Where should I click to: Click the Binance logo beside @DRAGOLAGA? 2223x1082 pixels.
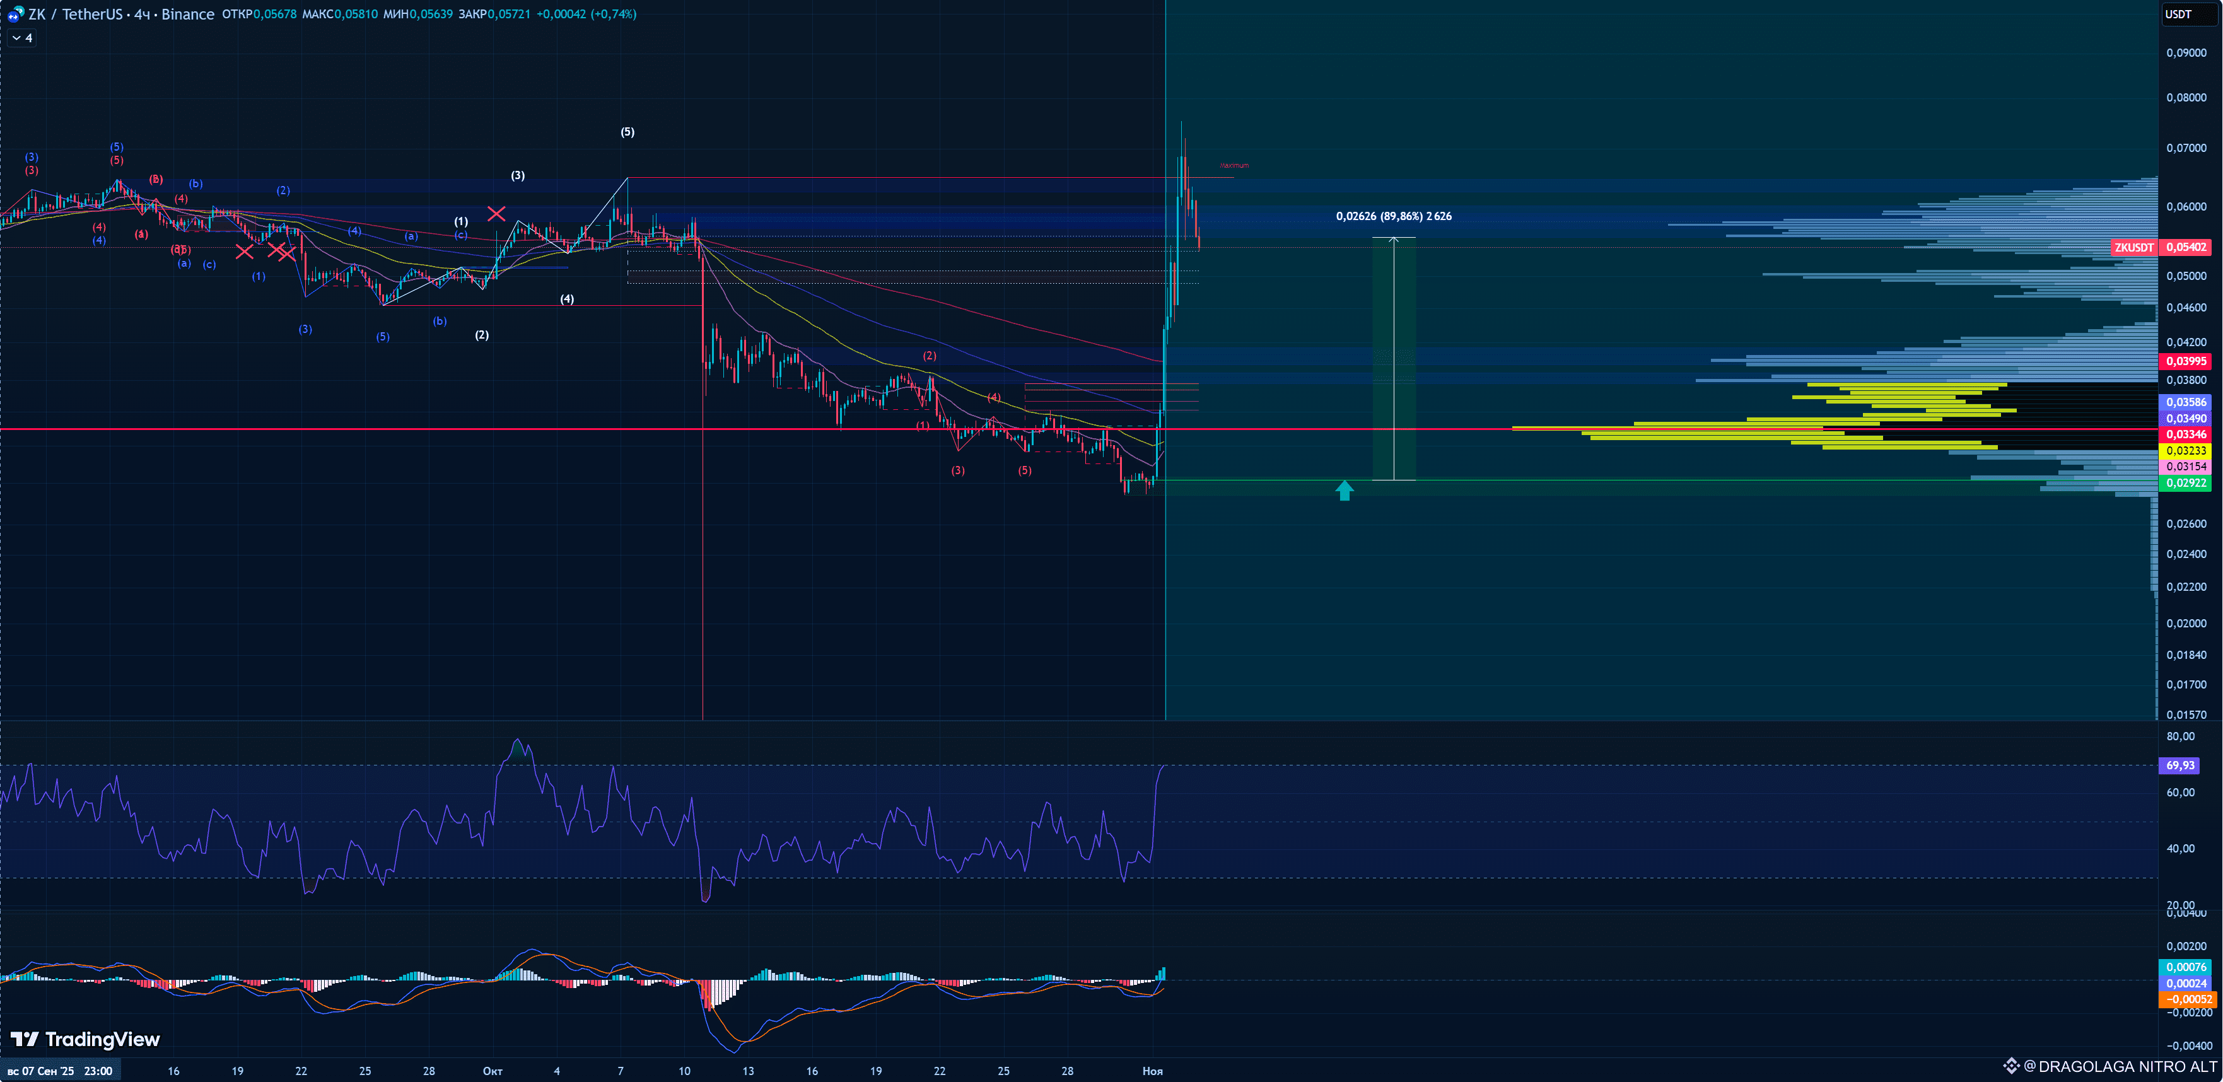(2010, 1066)
